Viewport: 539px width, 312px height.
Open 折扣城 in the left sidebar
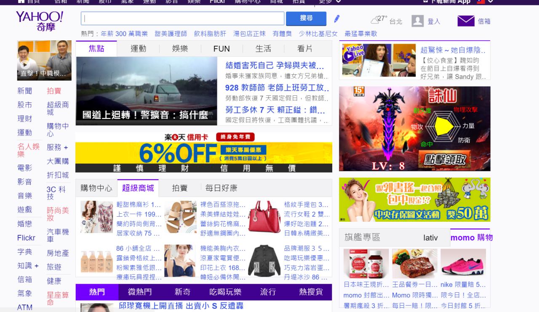pyautogui.click(x=58, y=175)
